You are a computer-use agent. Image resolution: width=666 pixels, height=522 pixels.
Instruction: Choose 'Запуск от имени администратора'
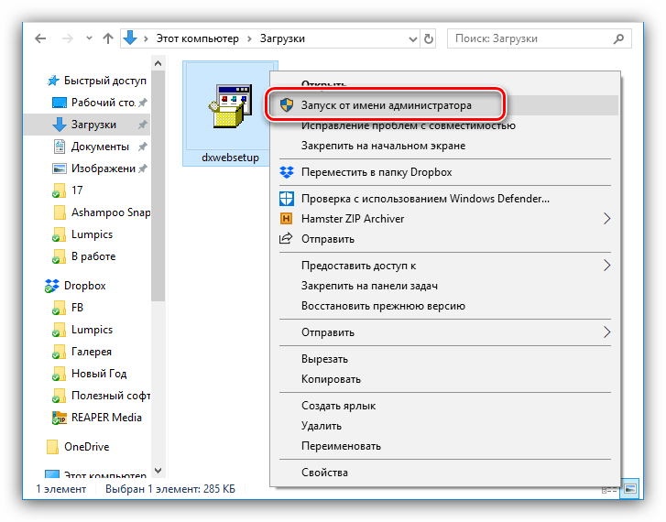tap(387, 105)
